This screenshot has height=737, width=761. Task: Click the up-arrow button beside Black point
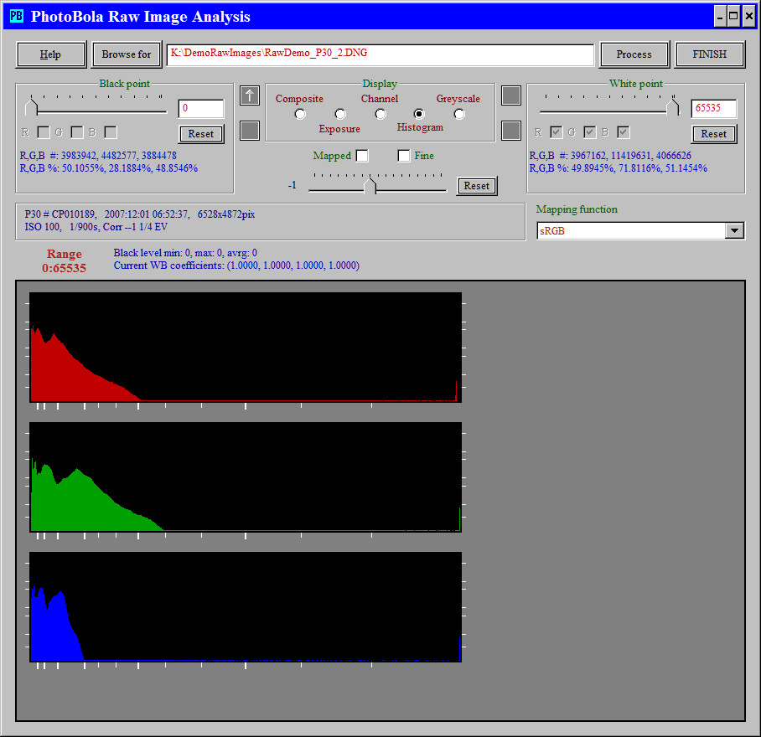coord(250,95)
